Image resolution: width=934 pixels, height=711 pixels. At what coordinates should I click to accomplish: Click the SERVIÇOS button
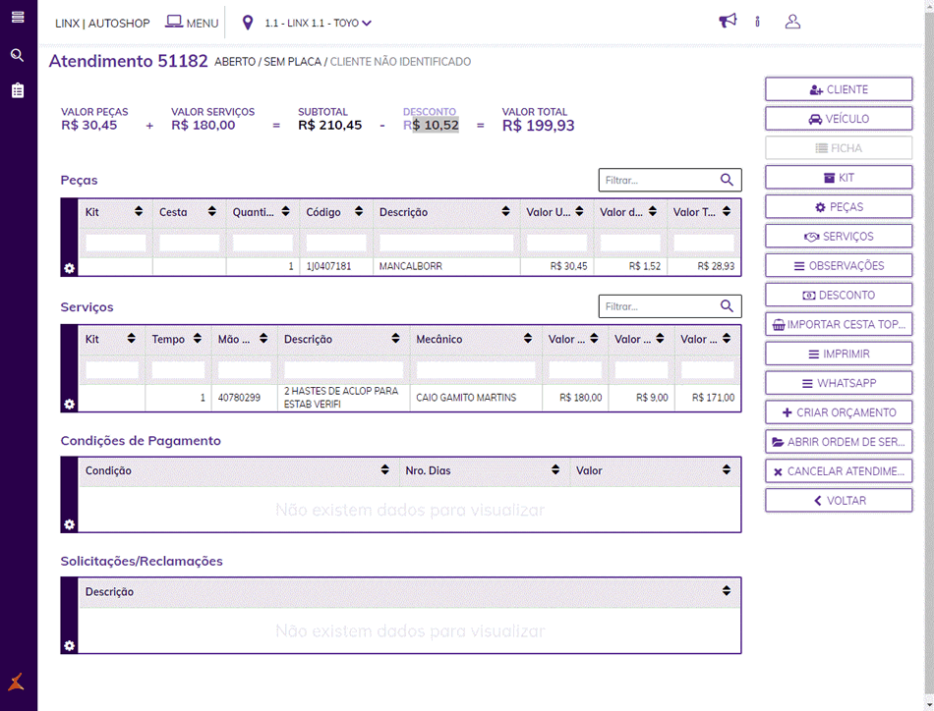point(839,237)
